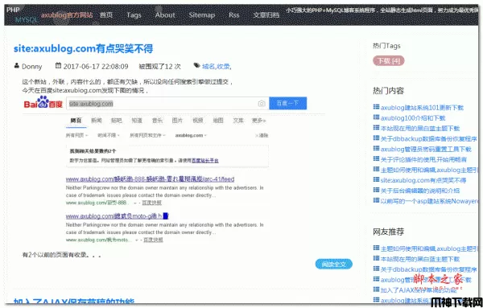Click the 阅读全文 button
This screenshot has height=308, width=483.
(x=333, y=264)
